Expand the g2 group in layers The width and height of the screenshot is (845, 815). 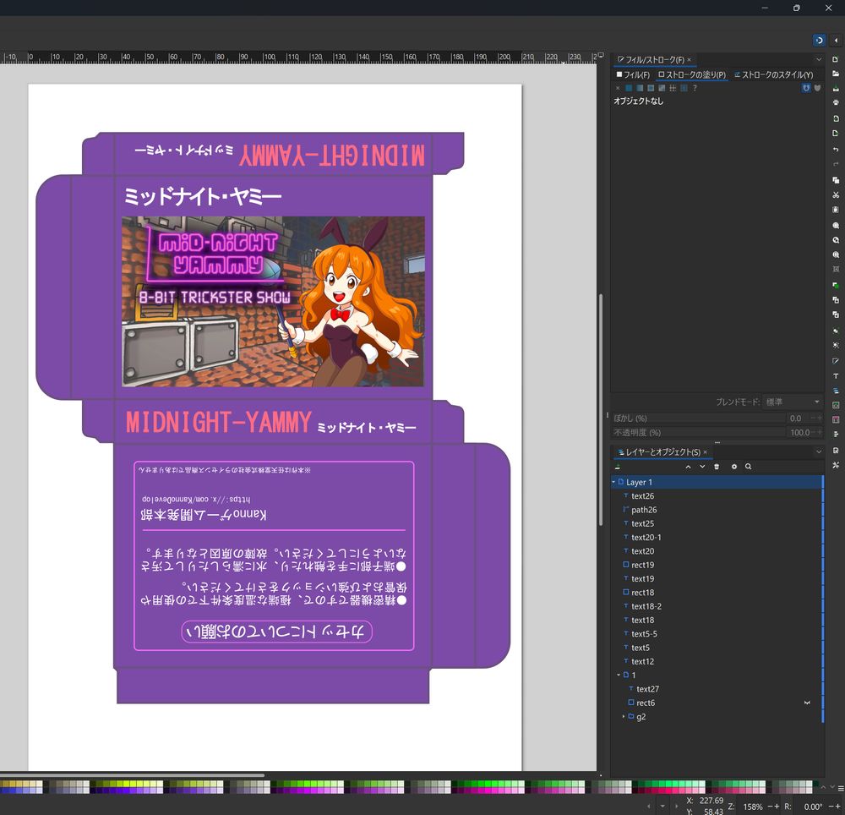tap(624, 717)
